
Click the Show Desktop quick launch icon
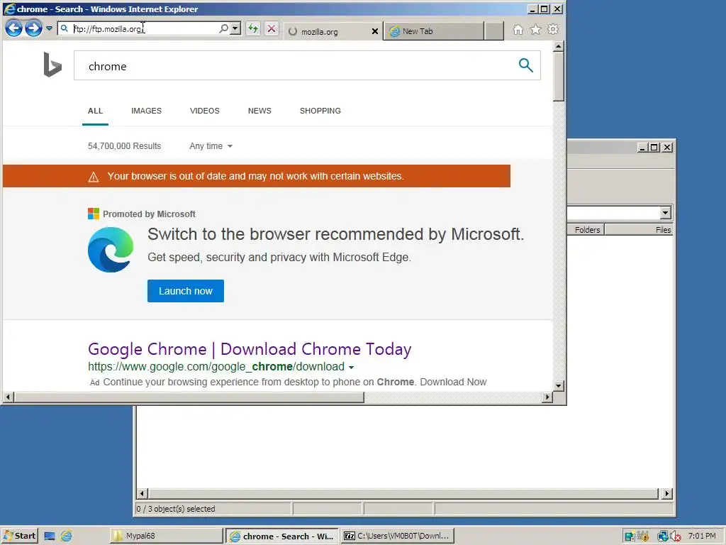click(50, 536)
